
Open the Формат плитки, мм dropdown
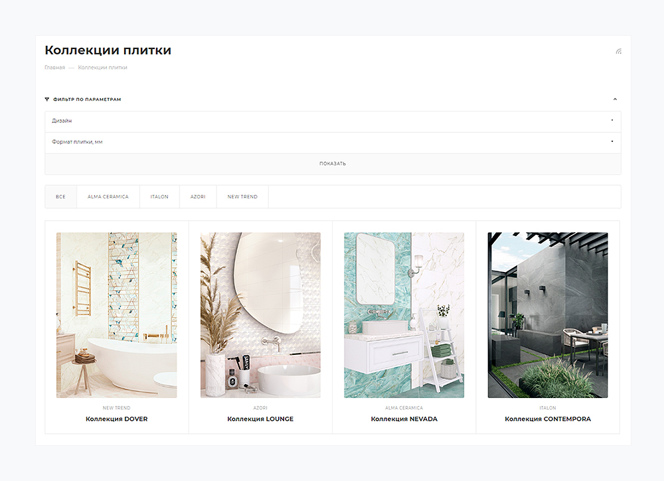(332, 142)
